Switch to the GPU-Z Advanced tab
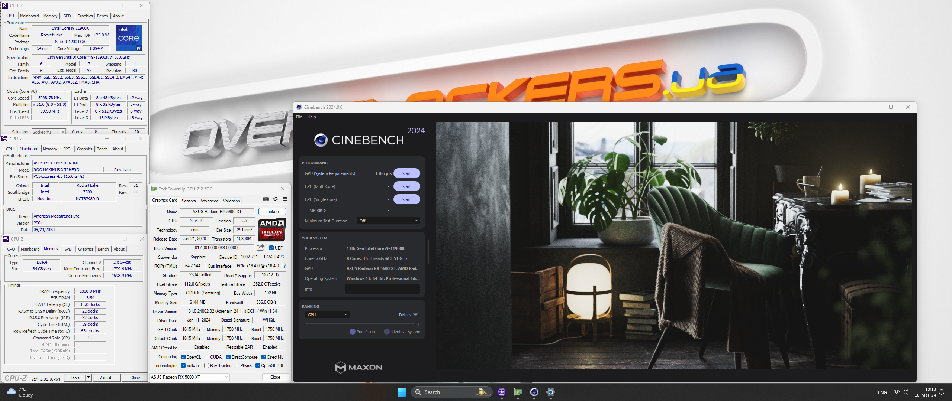Screen dimensions: 952x401 (209, 201)
